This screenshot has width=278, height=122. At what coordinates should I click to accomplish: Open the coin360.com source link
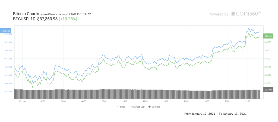pos(48,14)
